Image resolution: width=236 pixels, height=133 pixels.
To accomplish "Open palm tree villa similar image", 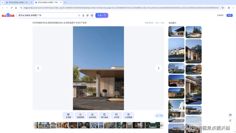I will click(176, 111).
